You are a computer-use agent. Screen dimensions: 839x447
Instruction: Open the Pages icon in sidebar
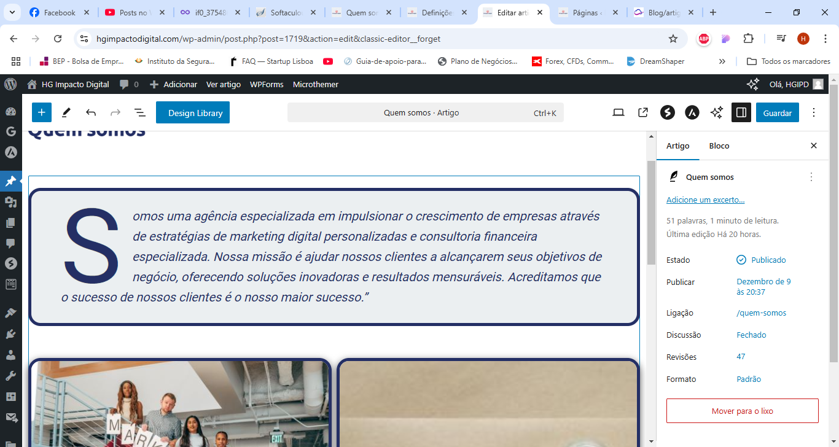(x=10, y=222)
